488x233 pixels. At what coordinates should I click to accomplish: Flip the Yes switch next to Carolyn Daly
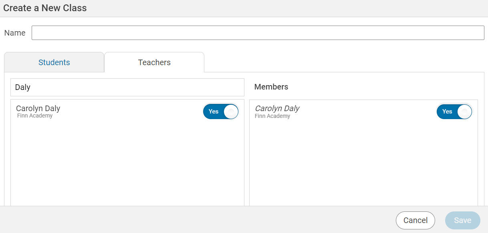(x=220, y=112)
